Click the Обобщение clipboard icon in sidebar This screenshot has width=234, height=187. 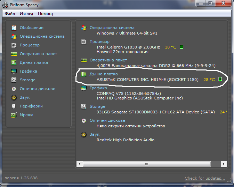click(x=14, y=28)
